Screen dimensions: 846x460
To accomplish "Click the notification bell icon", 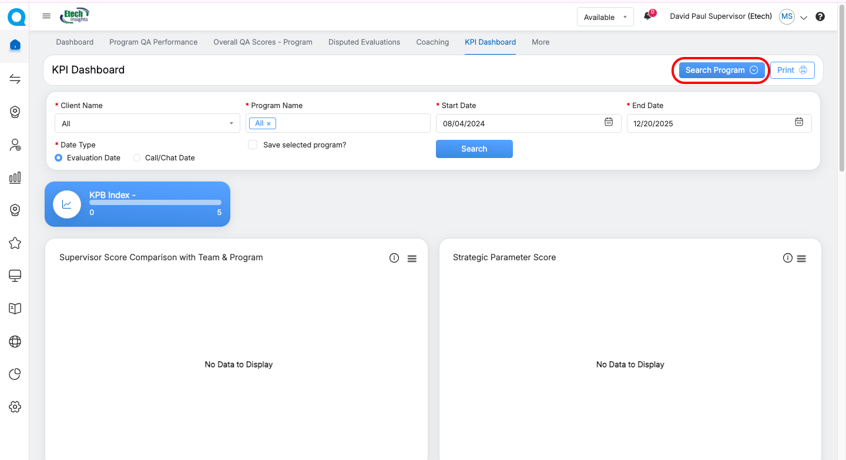I will pyautogui.click(x=647, y=16).
